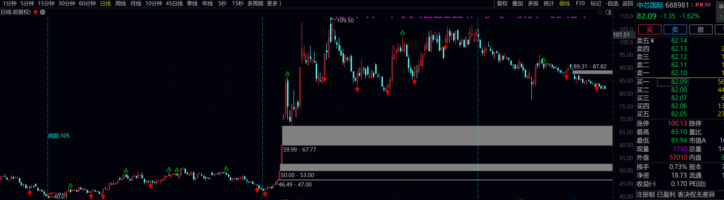Image resolution: width=724 pixels, height=200 pixels.
Task: Click the gray 59.99 - 67.77 gap zone band
Action: click(447, 136)
